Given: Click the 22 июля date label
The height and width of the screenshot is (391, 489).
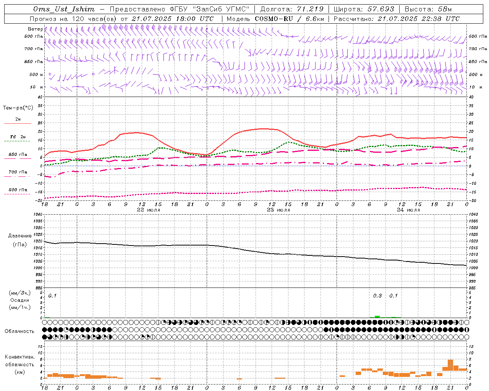Looking at the screenshot, I should click(x=149, y=210).
